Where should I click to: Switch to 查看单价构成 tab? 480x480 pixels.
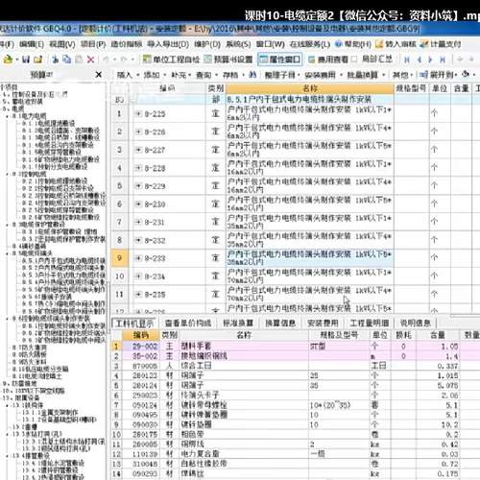tap(188, 323)
